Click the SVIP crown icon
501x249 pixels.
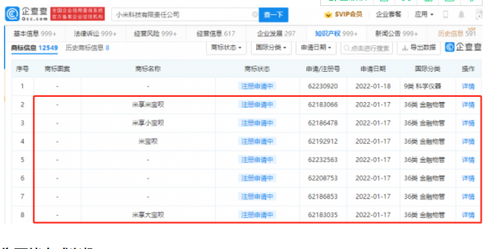pyautogui.click(x=328, y=14)
